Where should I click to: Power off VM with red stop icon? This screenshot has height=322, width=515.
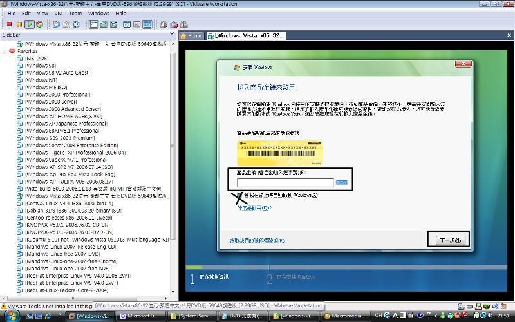point(9,24)
